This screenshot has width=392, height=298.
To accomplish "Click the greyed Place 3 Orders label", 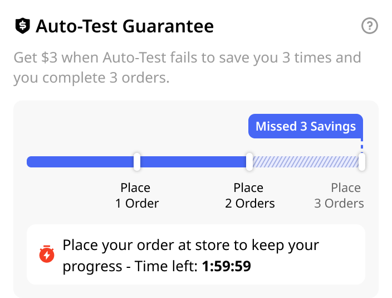I will pyautogui.click(x=339, y=195).
